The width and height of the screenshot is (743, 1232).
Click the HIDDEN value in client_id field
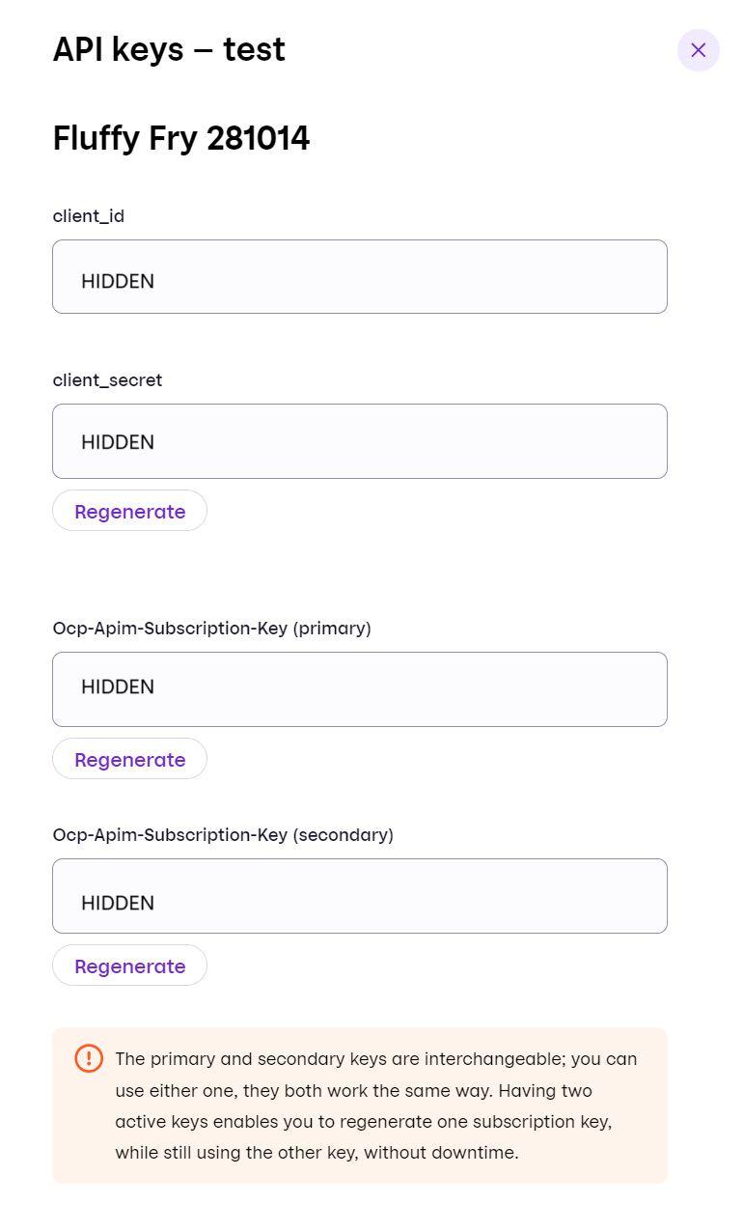(117, 281)
